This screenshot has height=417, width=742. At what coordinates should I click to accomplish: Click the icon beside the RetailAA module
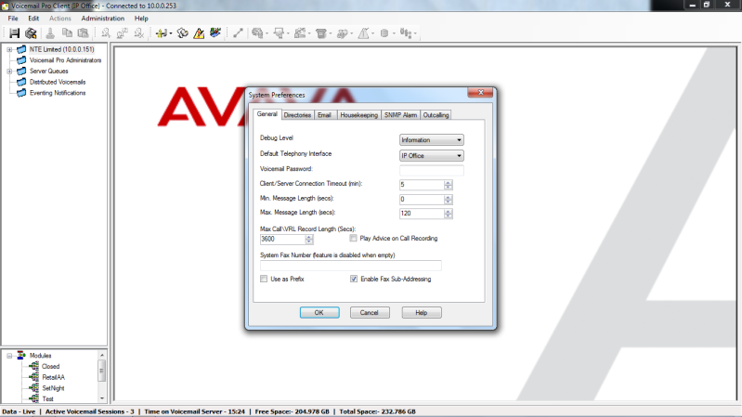click(x=33, y=377)
